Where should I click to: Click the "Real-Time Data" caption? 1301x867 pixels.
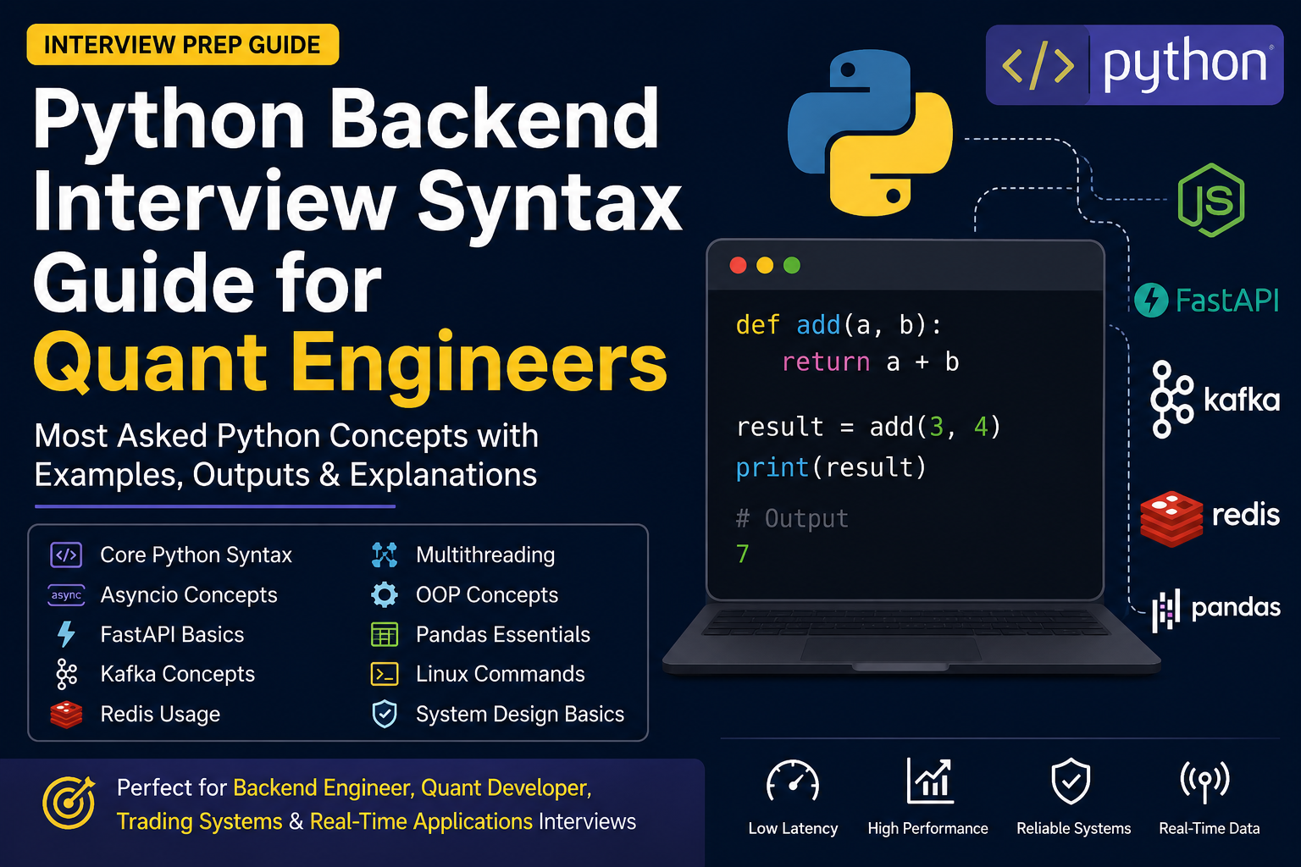coord(1209,828)
